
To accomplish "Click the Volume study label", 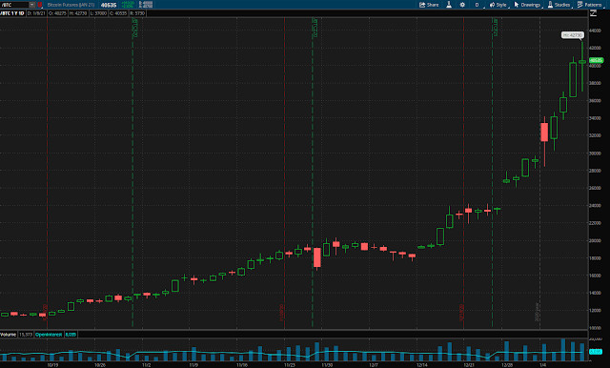I will pos(9,335).
